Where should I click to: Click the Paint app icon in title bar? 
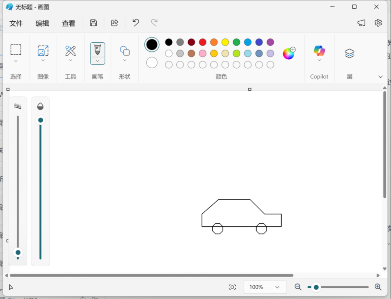click(x=9, y=7)
